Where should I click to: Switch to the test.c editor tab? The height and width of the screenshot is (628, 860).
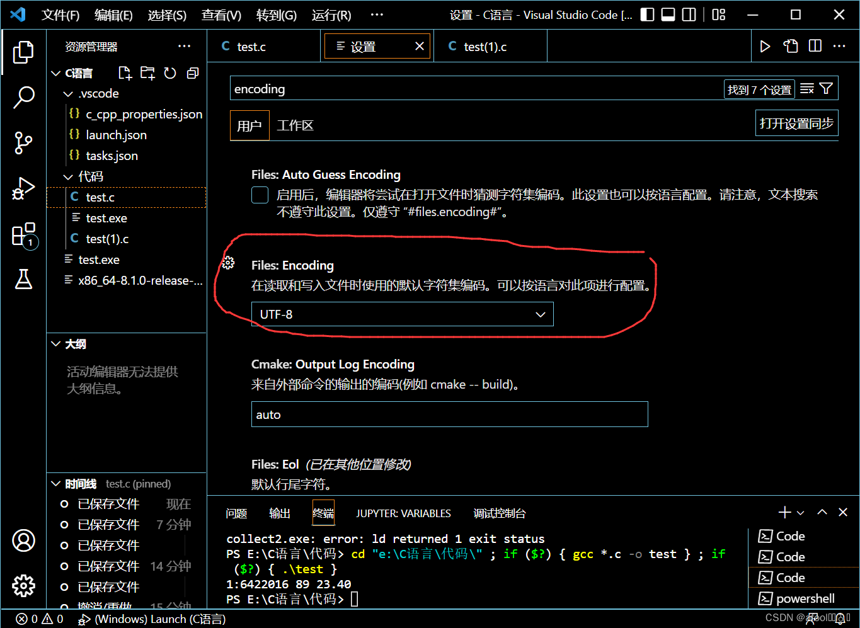click(x=263, y=47)
